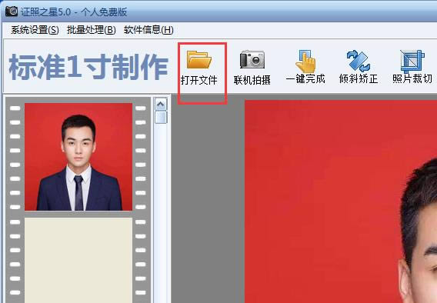Open the 系统设置(S) menu
Image resolution: width=437 pixels, height=303 pixels.
[35, 30]
